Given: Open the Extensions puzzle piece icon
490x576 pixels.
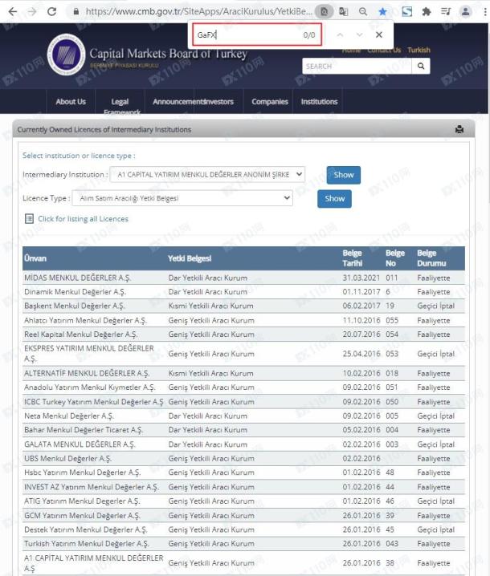Looking at the screenshot, I should pos(427,12).
